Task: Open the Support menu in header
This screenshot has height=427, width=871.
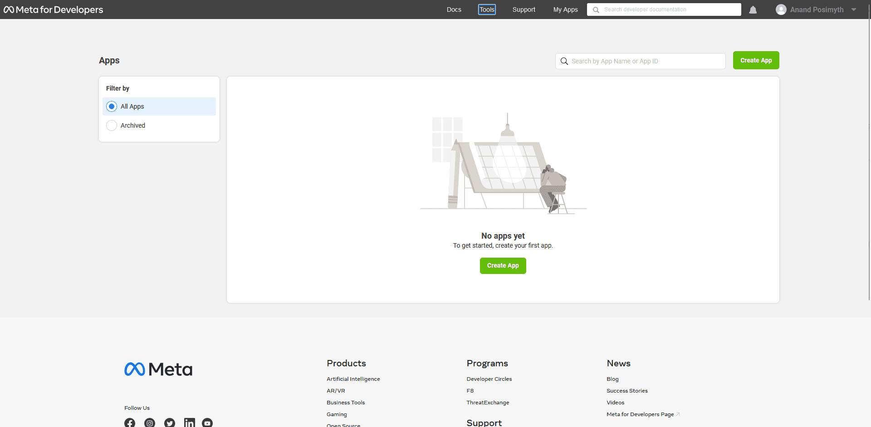Action: coord(524,10)
